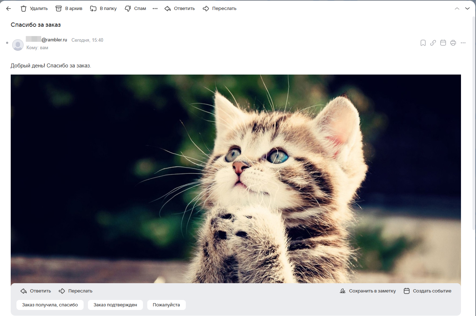This screenshot has height=316, width=476.
Task: Click calendar icon in message header
Action: (443, 43)
